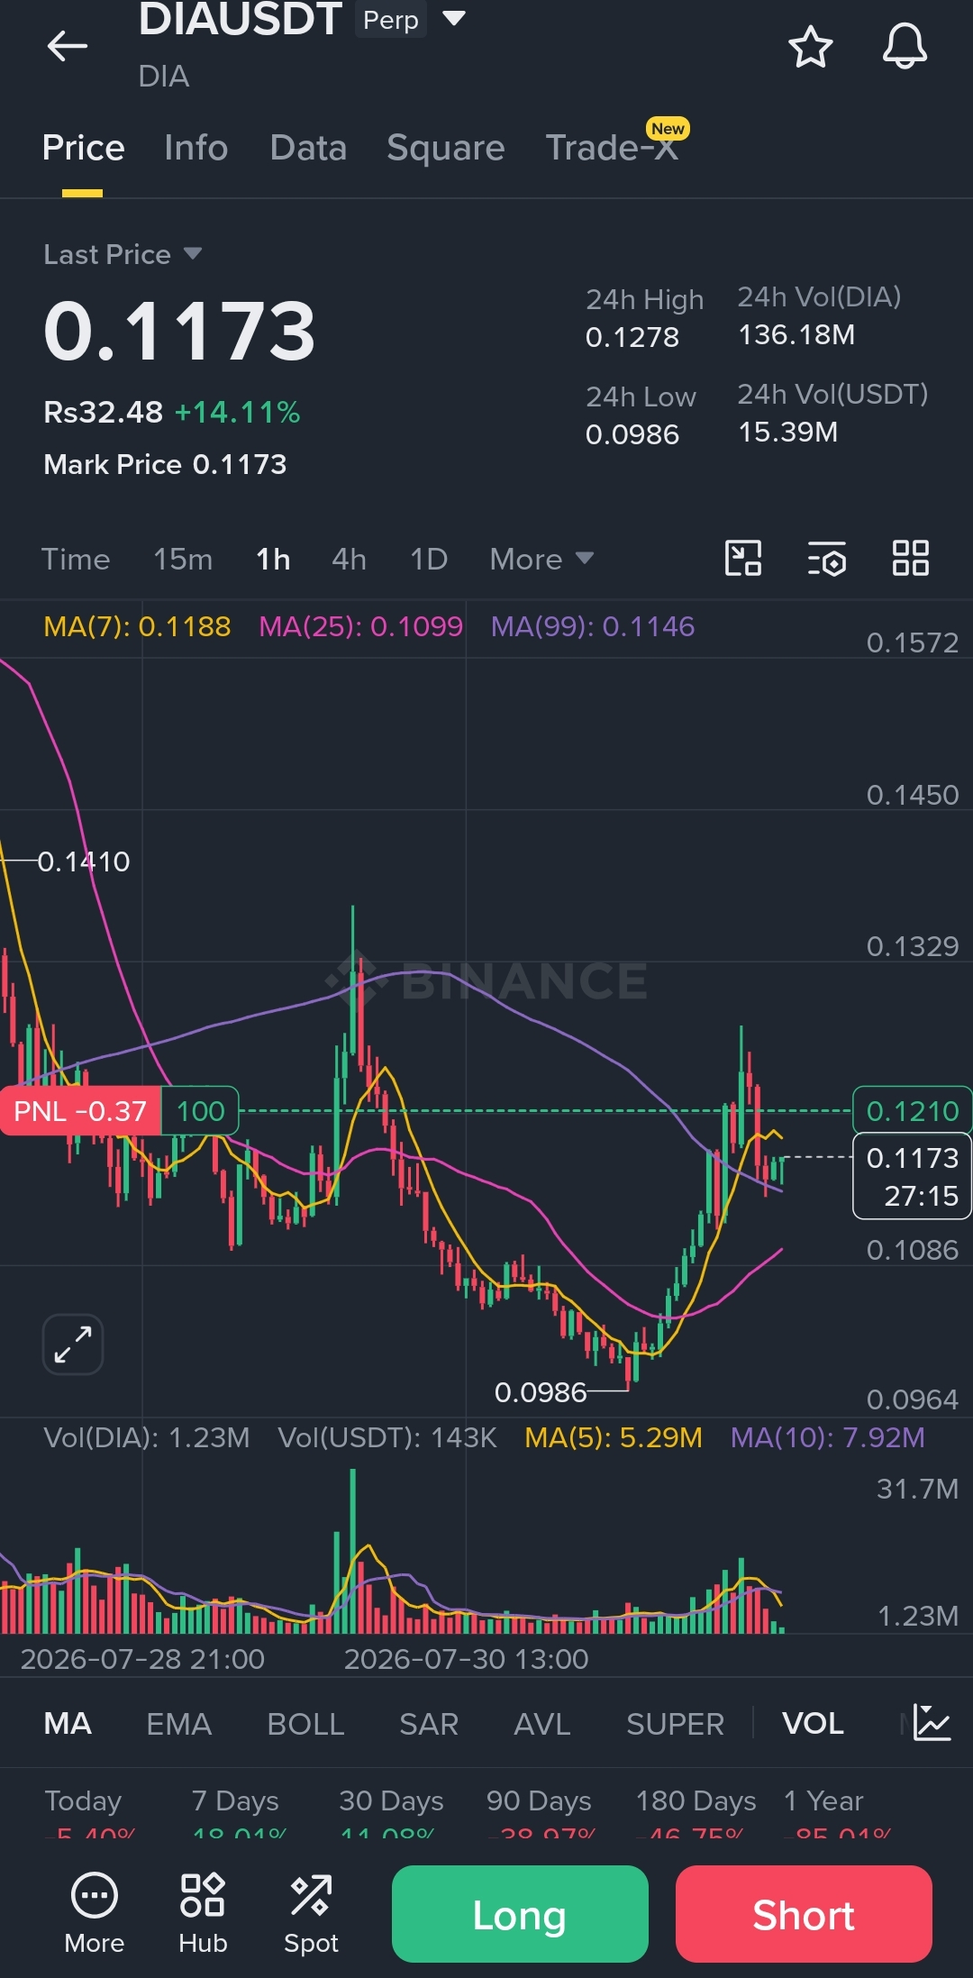Tap the 1 Year performance label
This screenshot has height=1978, width=973.
tap(823, 1801)
